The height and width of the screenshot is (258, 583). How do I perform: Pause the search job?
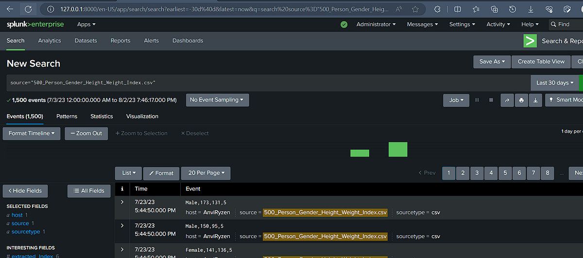[x=477, y=100]
